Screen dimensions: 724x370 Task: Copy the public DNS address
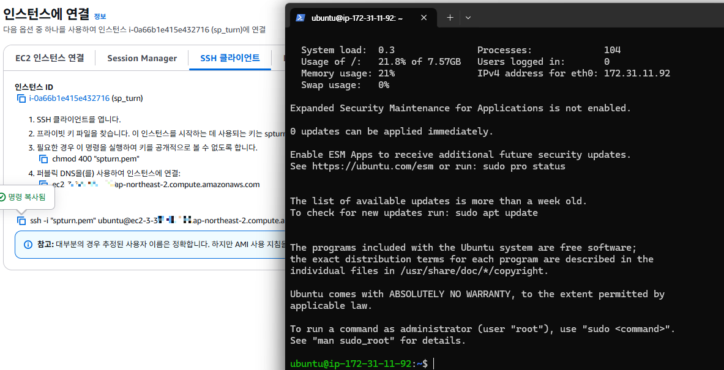43,185
